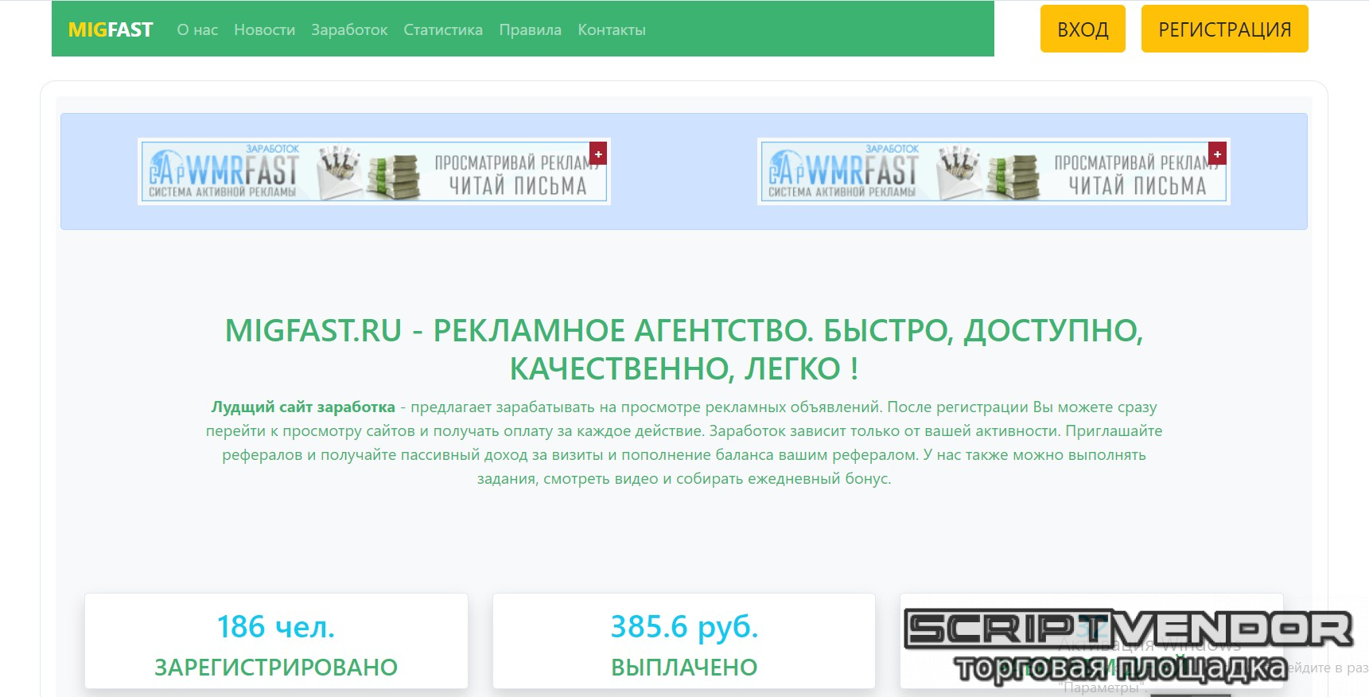Screen dimensions: 1369x697
Task: Open the right WMRFAST banner ad
Action: coord(994,171)
